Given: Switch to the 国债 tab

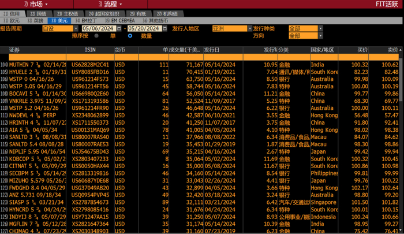Looking at the screenshot, I should pyautogui.click(x=38, y=13).
